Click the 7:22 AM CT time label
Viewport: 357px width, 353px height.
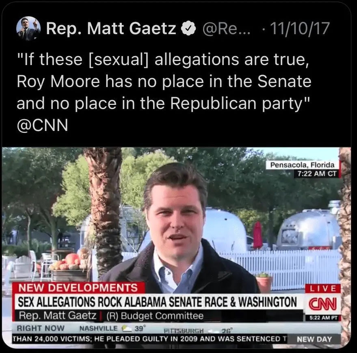tap(317, 174)
